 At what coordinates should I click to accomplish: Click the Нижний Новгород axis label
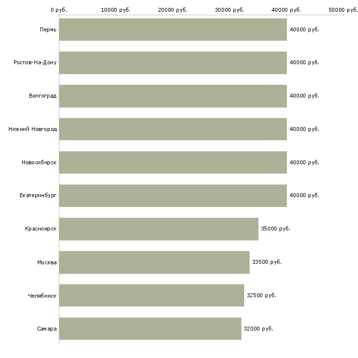(32, 129)
